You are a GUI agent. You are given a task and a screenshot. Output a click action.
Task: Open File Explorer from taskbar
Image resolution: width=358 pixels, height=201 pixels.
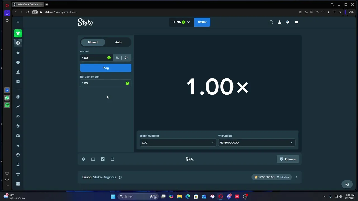tap(180, 197)
